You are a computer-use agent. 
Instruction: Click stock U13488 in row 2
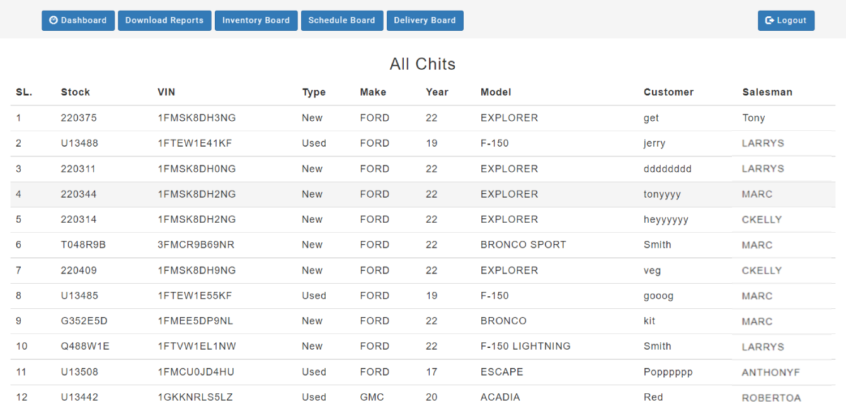[79, 143]
